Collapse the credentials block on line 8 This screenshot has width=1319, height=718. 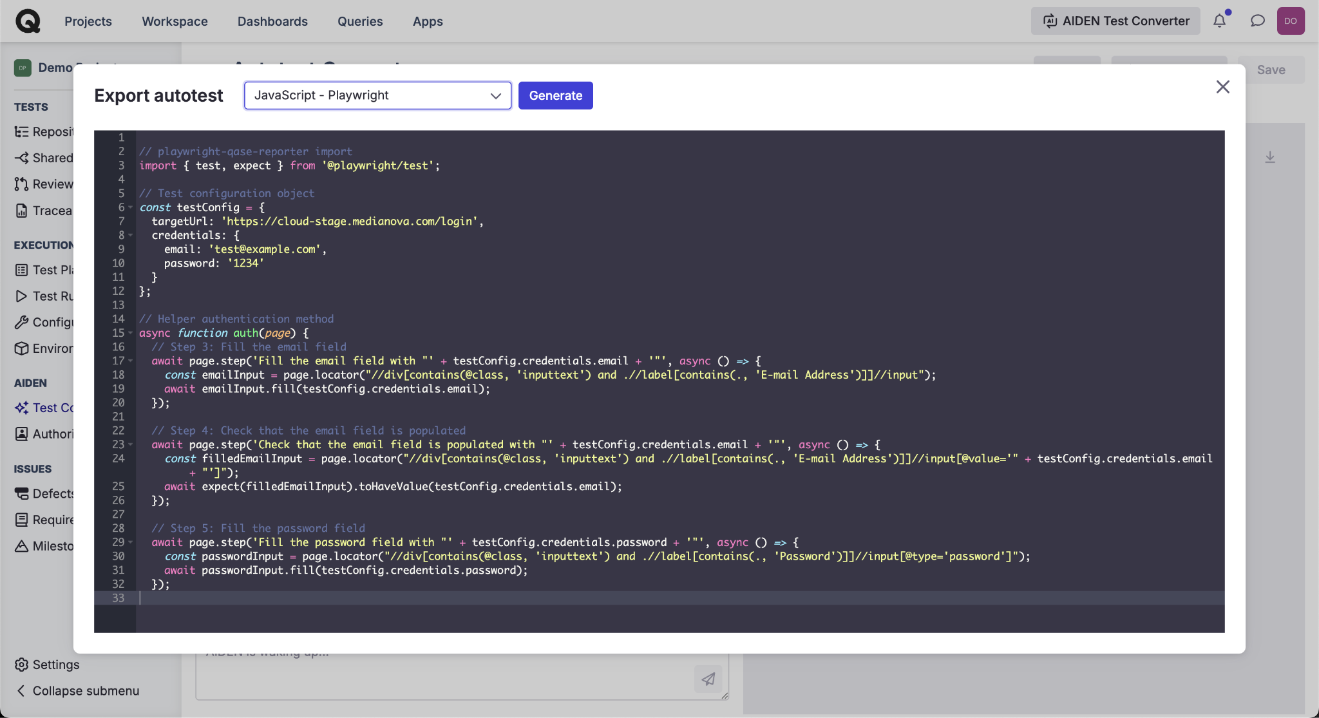(131, 235)
